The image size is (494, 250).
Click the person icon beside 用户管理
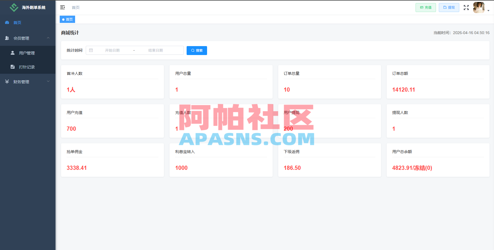tap(13, 53)
